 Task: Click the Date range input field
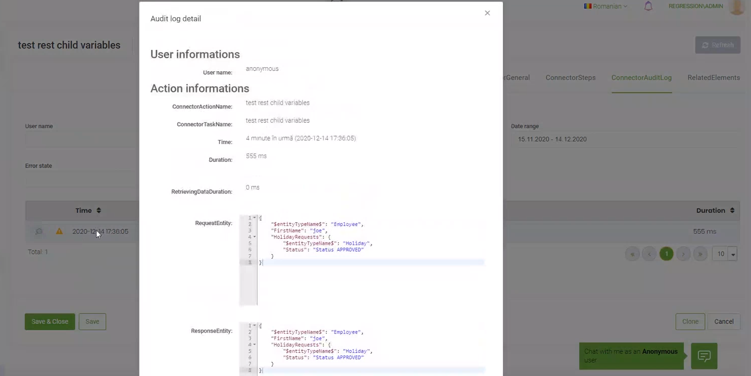(625, 139)
